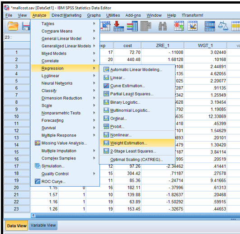Open the Graphs menu
Image resolution: width=240 pixels, height=234 pixels.
click(94, 15)
